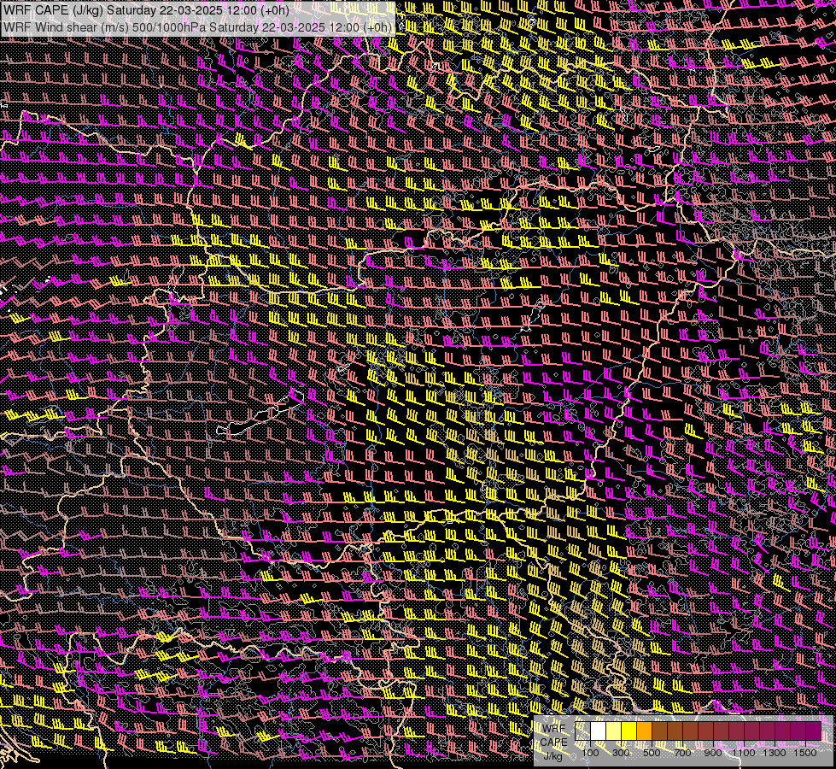This screenshot has width=836, height=769.
Task: Click the J/kg unit label in legend
Action: (553, 755)
